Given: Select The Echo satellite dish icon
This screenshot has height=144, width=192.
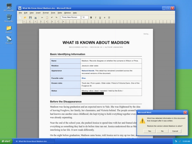Looking at the screenshot, I should click(x=9, y=40).
